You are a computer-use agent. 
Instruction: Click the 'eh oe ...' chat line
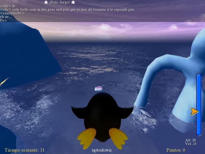[6, 17]
